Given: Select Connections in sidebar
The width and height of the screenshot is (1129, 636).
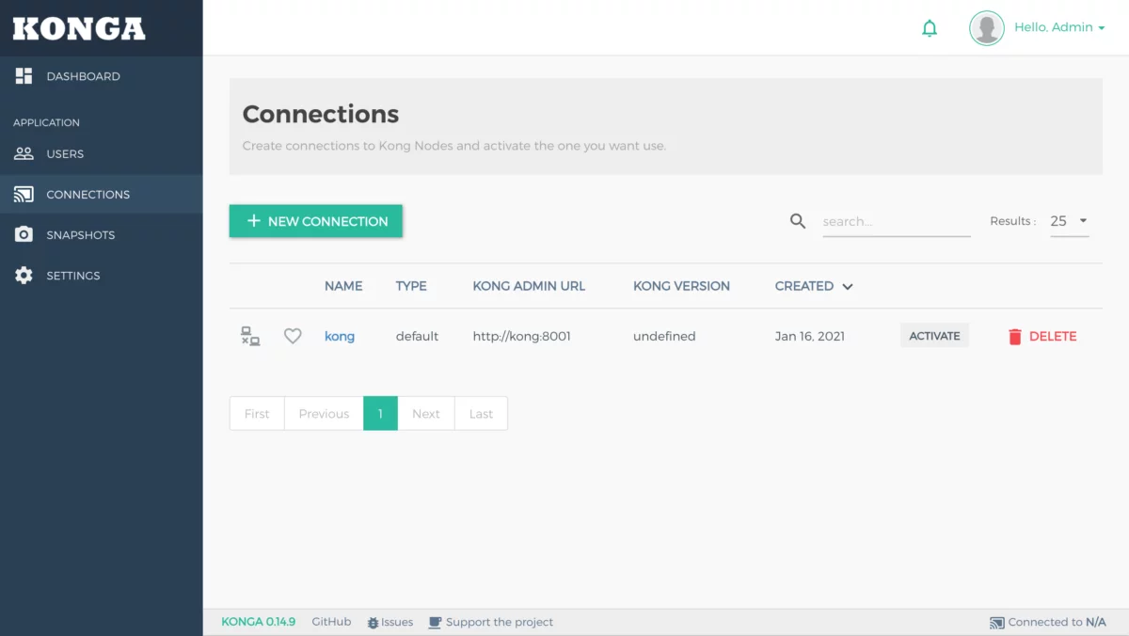Looking at the screenshot, I should 101,194.
